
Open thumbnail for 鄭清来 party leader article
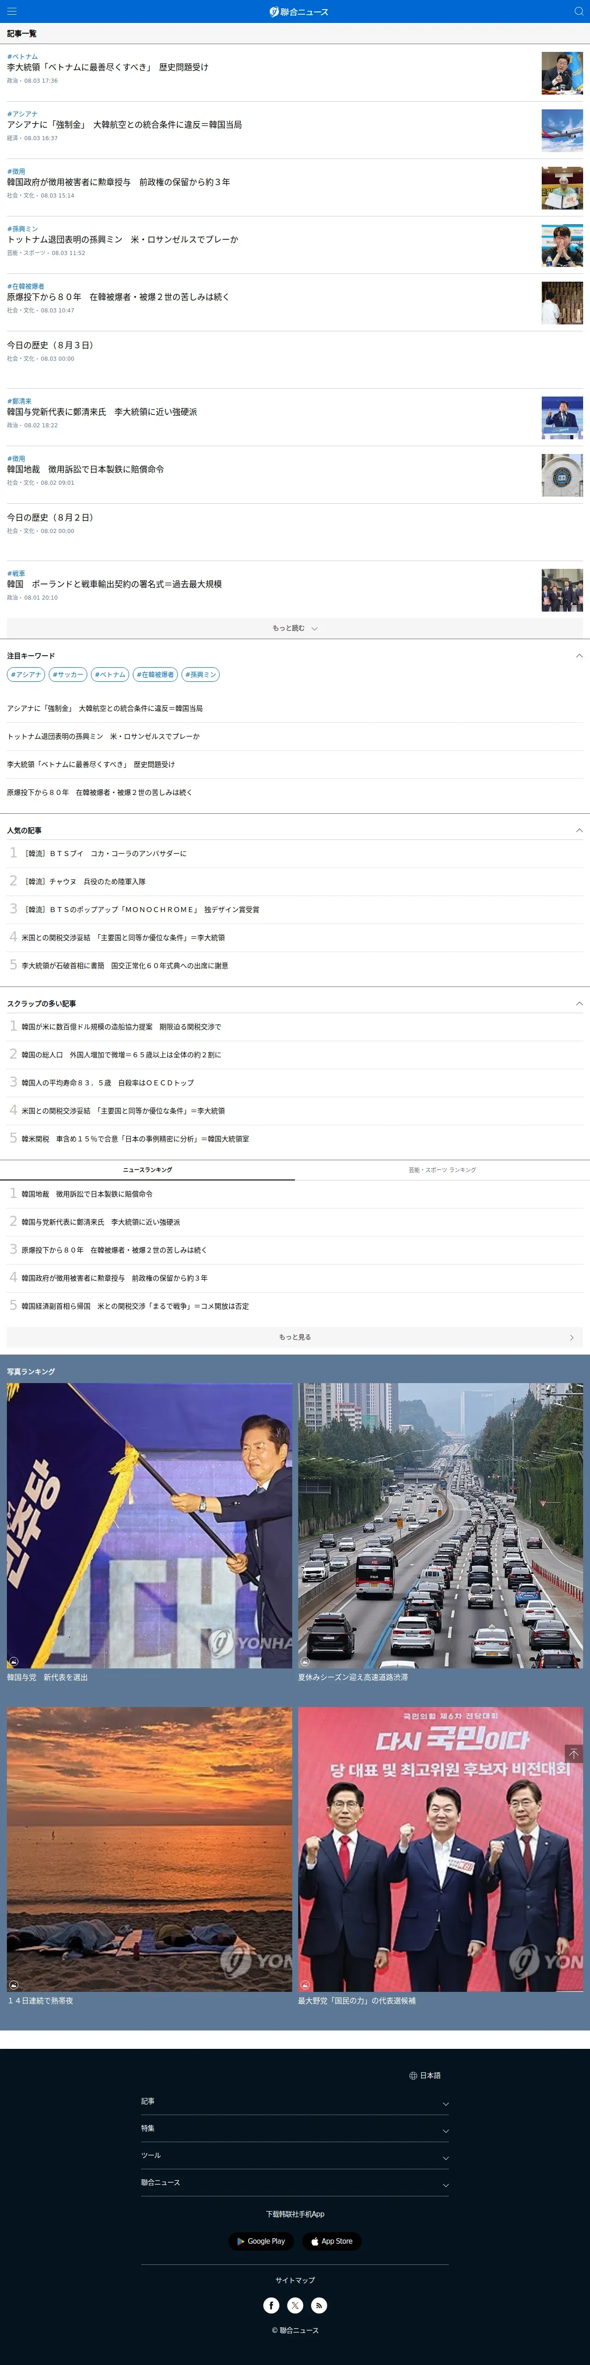pos(562,418)
